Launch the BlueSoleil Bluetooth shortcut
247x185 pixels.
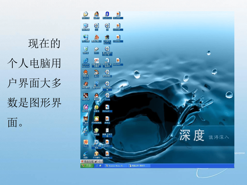107,15
